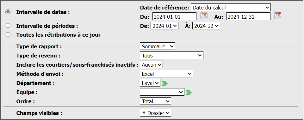Click the Au date field 2024-12-31
This screenshot has height=120, width=304.
(248, 16)
